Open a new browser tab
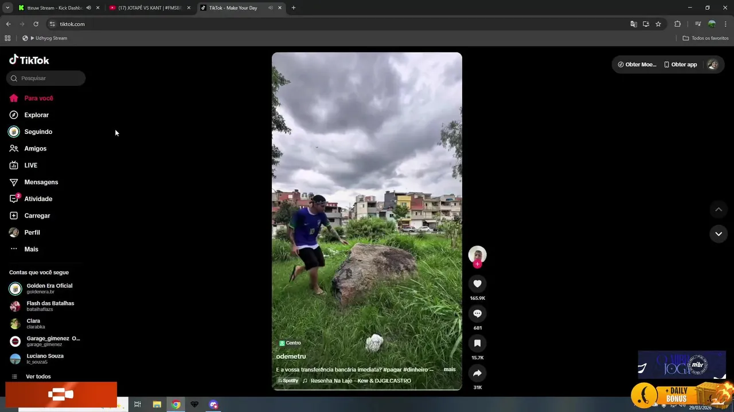The height and width of the screenshot is (412, 734). click(294, 8)
